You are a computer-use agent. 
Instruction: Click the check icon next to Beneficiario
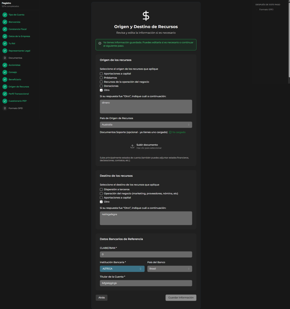point(5,79)
